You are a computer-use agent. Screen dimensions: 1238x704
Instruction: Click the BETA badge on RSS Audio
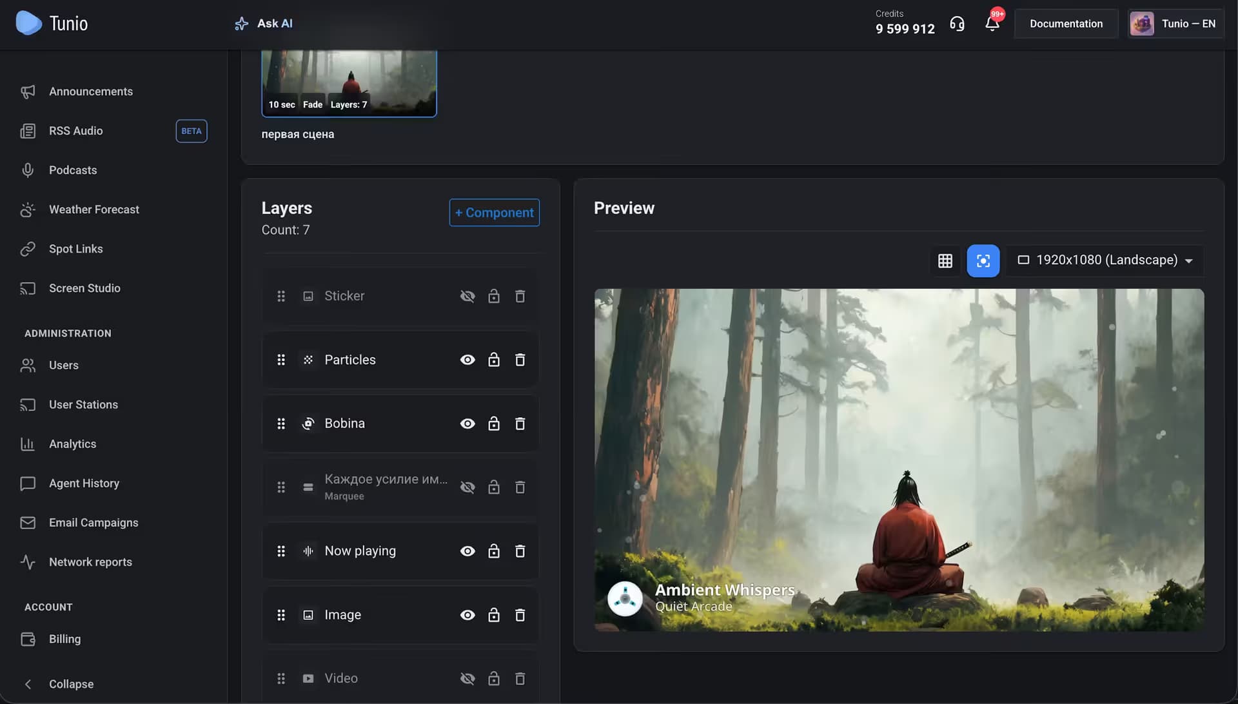click(192, 132)
